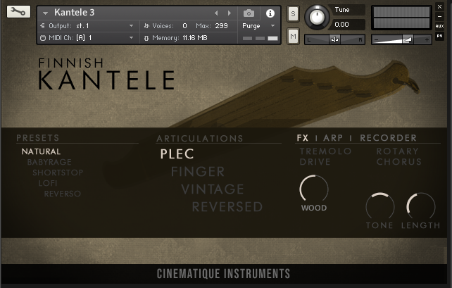452x288 pixels.
Task: Go to next instrument arrow
Action: [230, 13]
